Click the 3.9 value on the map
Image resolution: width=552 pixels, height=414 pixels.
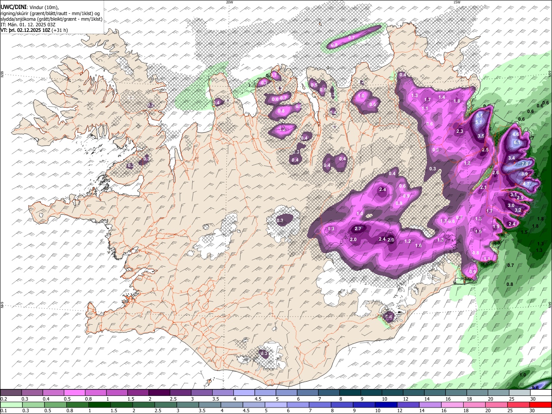click(524, 174)
